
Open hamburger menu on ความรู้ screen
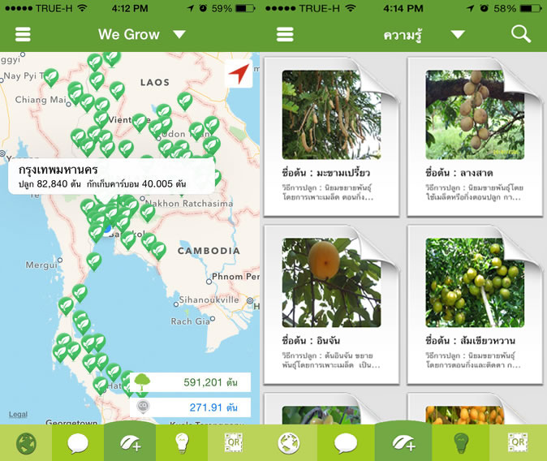(x=285, y=35)
